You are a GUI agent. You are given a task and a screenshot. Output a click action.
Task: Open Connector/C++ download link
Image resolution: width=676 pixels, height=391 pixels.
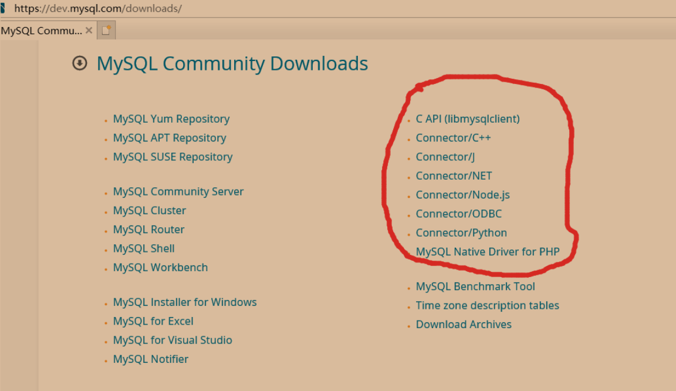click(x=453, y=137)
